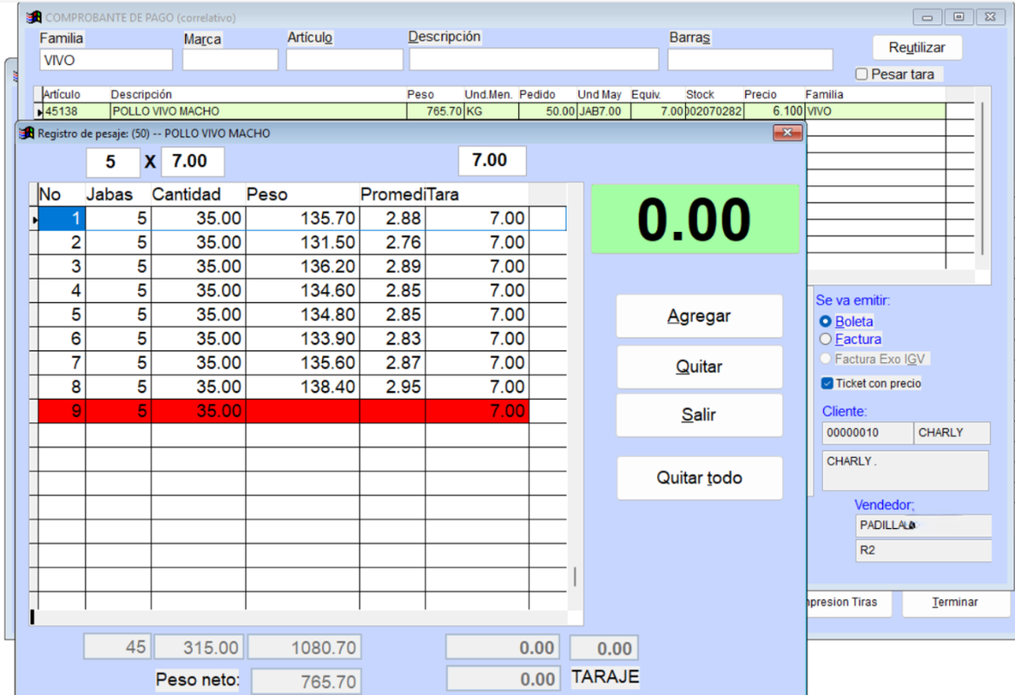Image resolution: width=1015 pixels, height=695 pixels.
Task: Click peso 134.60 in row 4
Action: pyautogui.click(x=302, y=290)
